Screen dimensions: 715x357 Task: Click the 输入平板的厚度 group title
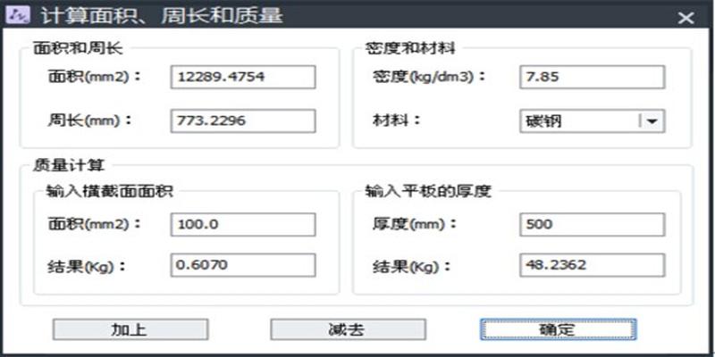pyautogui.click(x=428, y=192)
